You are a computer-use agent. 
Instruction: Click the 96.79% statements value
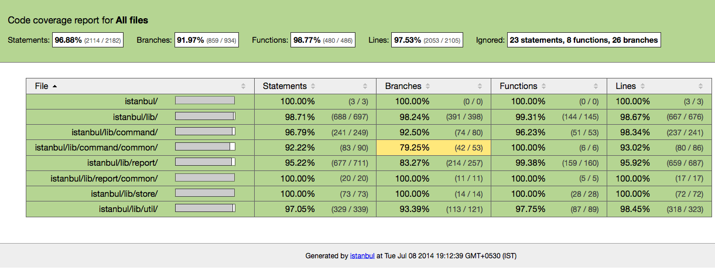(300, 132)
